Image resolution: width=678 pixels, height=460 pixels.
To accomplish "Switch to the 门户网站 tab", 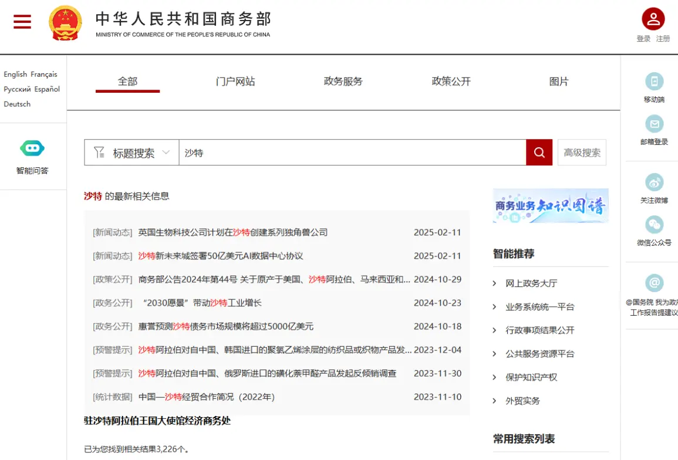I will [235, 82].
